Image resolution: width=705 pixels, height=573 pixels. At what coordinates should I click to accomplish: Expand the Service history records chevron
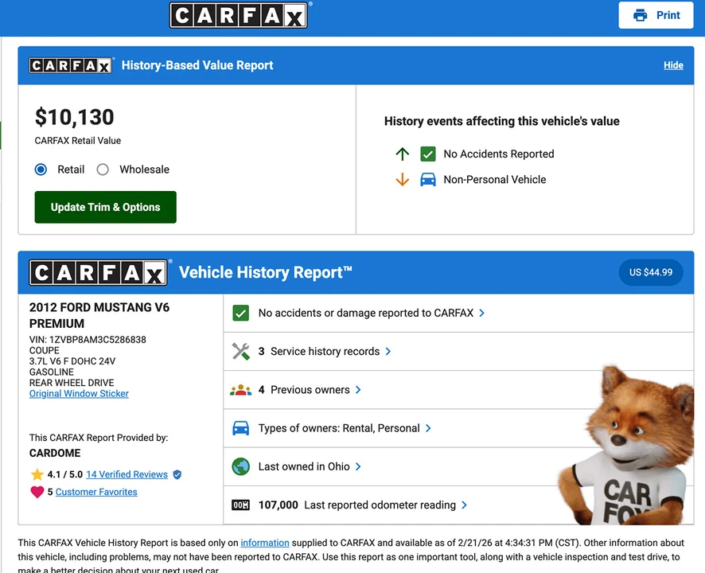point(388,351)
